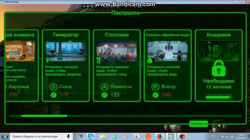Screen dimensions: 250x140
Task: Click the water drop icon
Action: tap(150, 60)
